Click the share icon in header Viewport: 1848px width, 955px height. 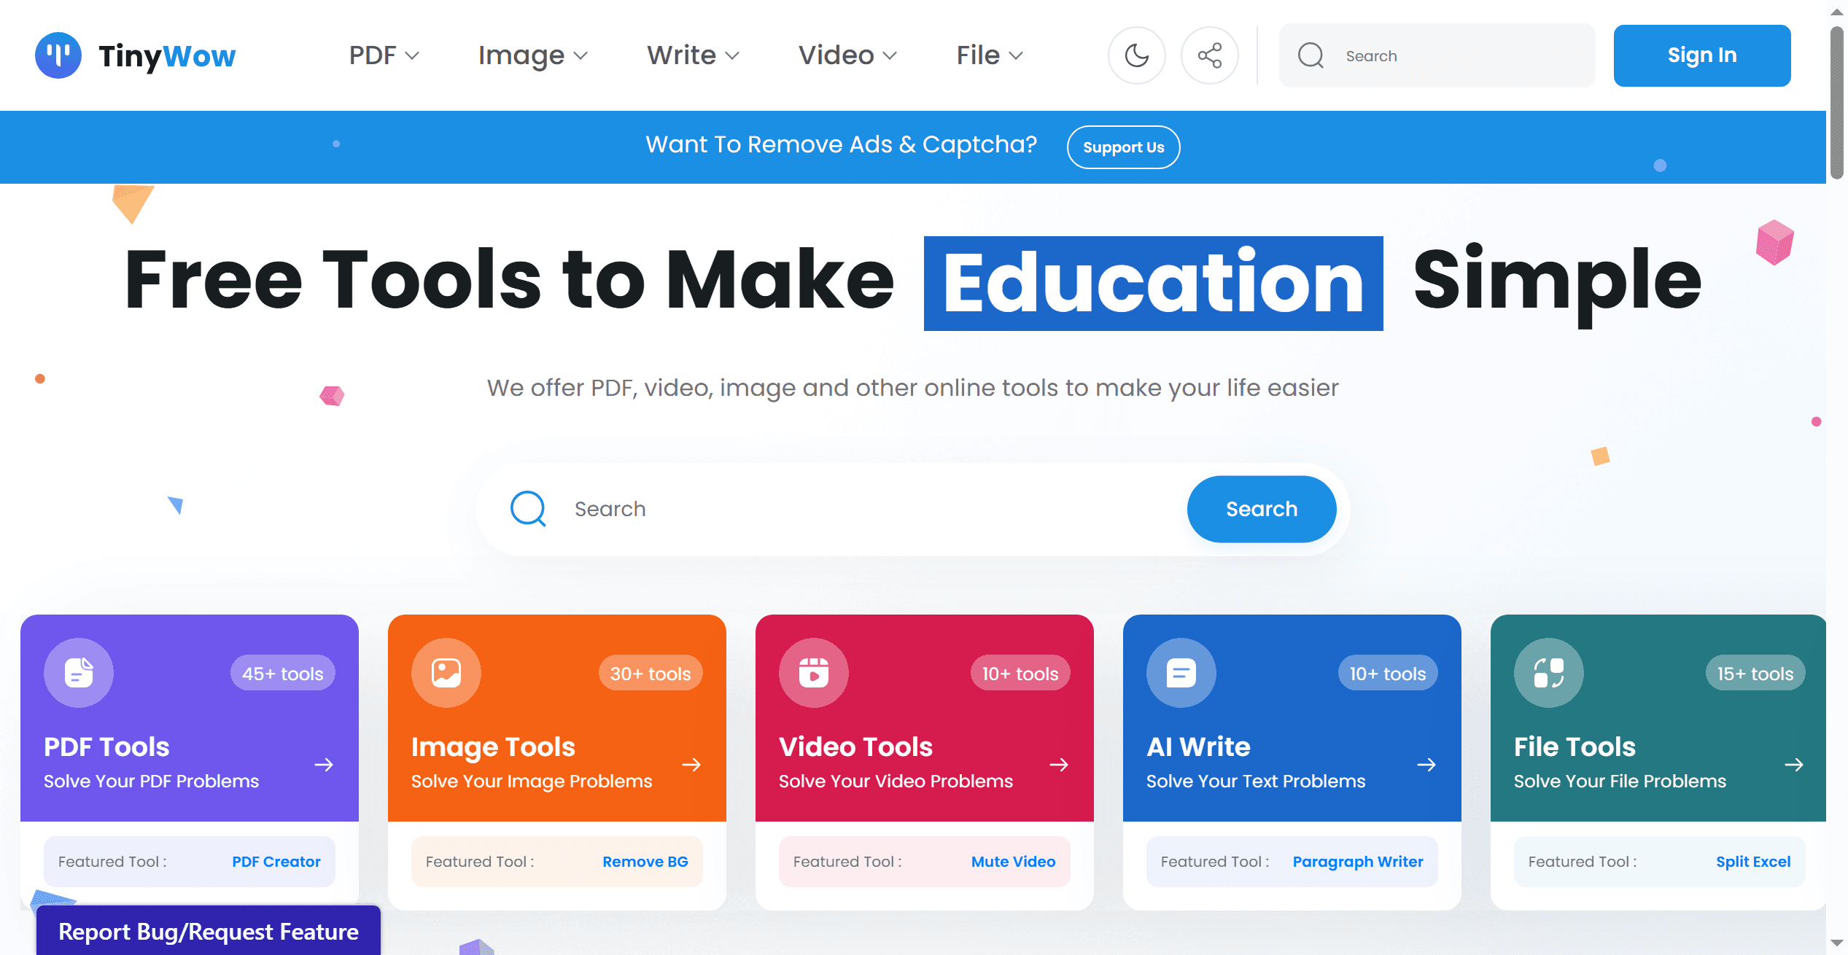click(1209, 55)
